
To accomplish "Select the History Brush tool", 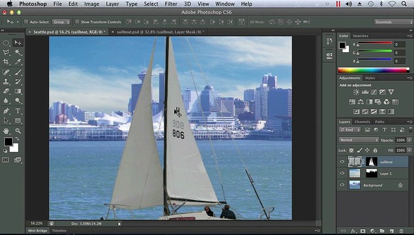I will click(18, 82).
